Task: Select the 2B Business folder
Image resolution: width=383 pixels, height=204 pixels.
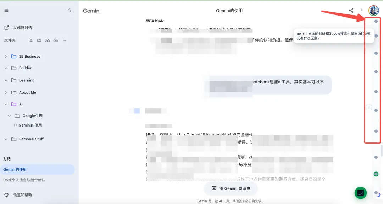Action: pos(26,57)
